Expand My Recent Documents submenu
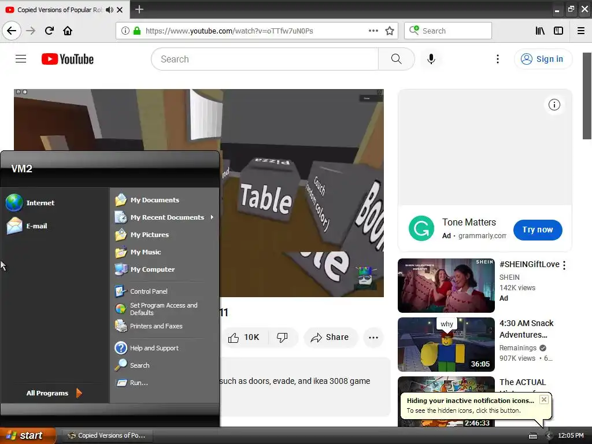Screen dimensions: 592x444 (x=165, y=217)
